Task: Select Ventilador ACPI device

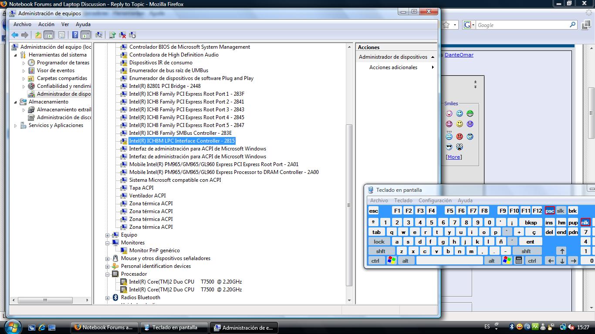Action: click(x=147, y=196)
